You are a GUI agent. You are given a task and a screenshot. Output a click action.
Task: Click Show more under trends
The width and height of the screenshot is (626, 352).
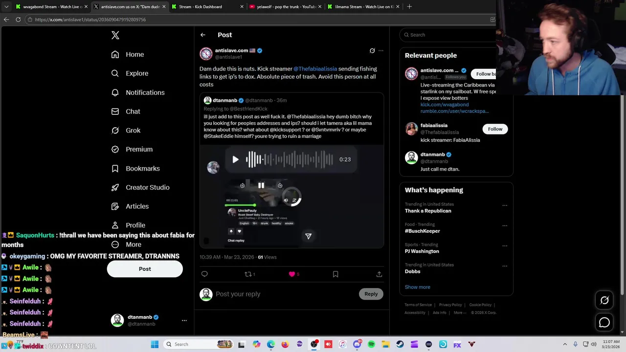click(x=417, y=287)
